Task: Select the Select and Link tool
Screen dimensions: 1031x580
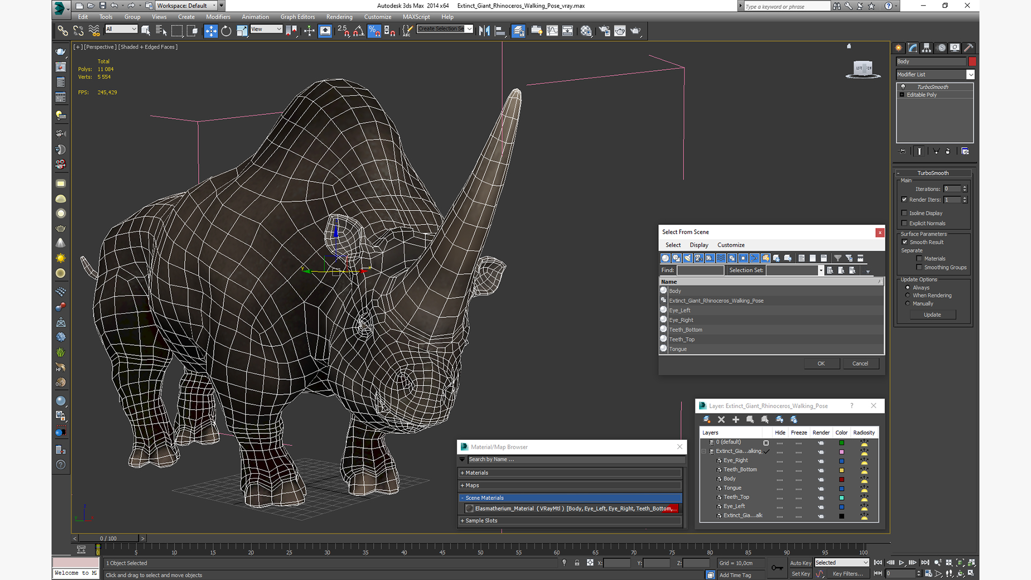Action: point(63,31)
